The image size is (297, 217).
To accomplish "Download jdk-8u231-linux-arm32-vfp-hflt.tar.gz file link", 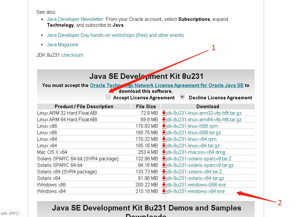I will [204, 113].
